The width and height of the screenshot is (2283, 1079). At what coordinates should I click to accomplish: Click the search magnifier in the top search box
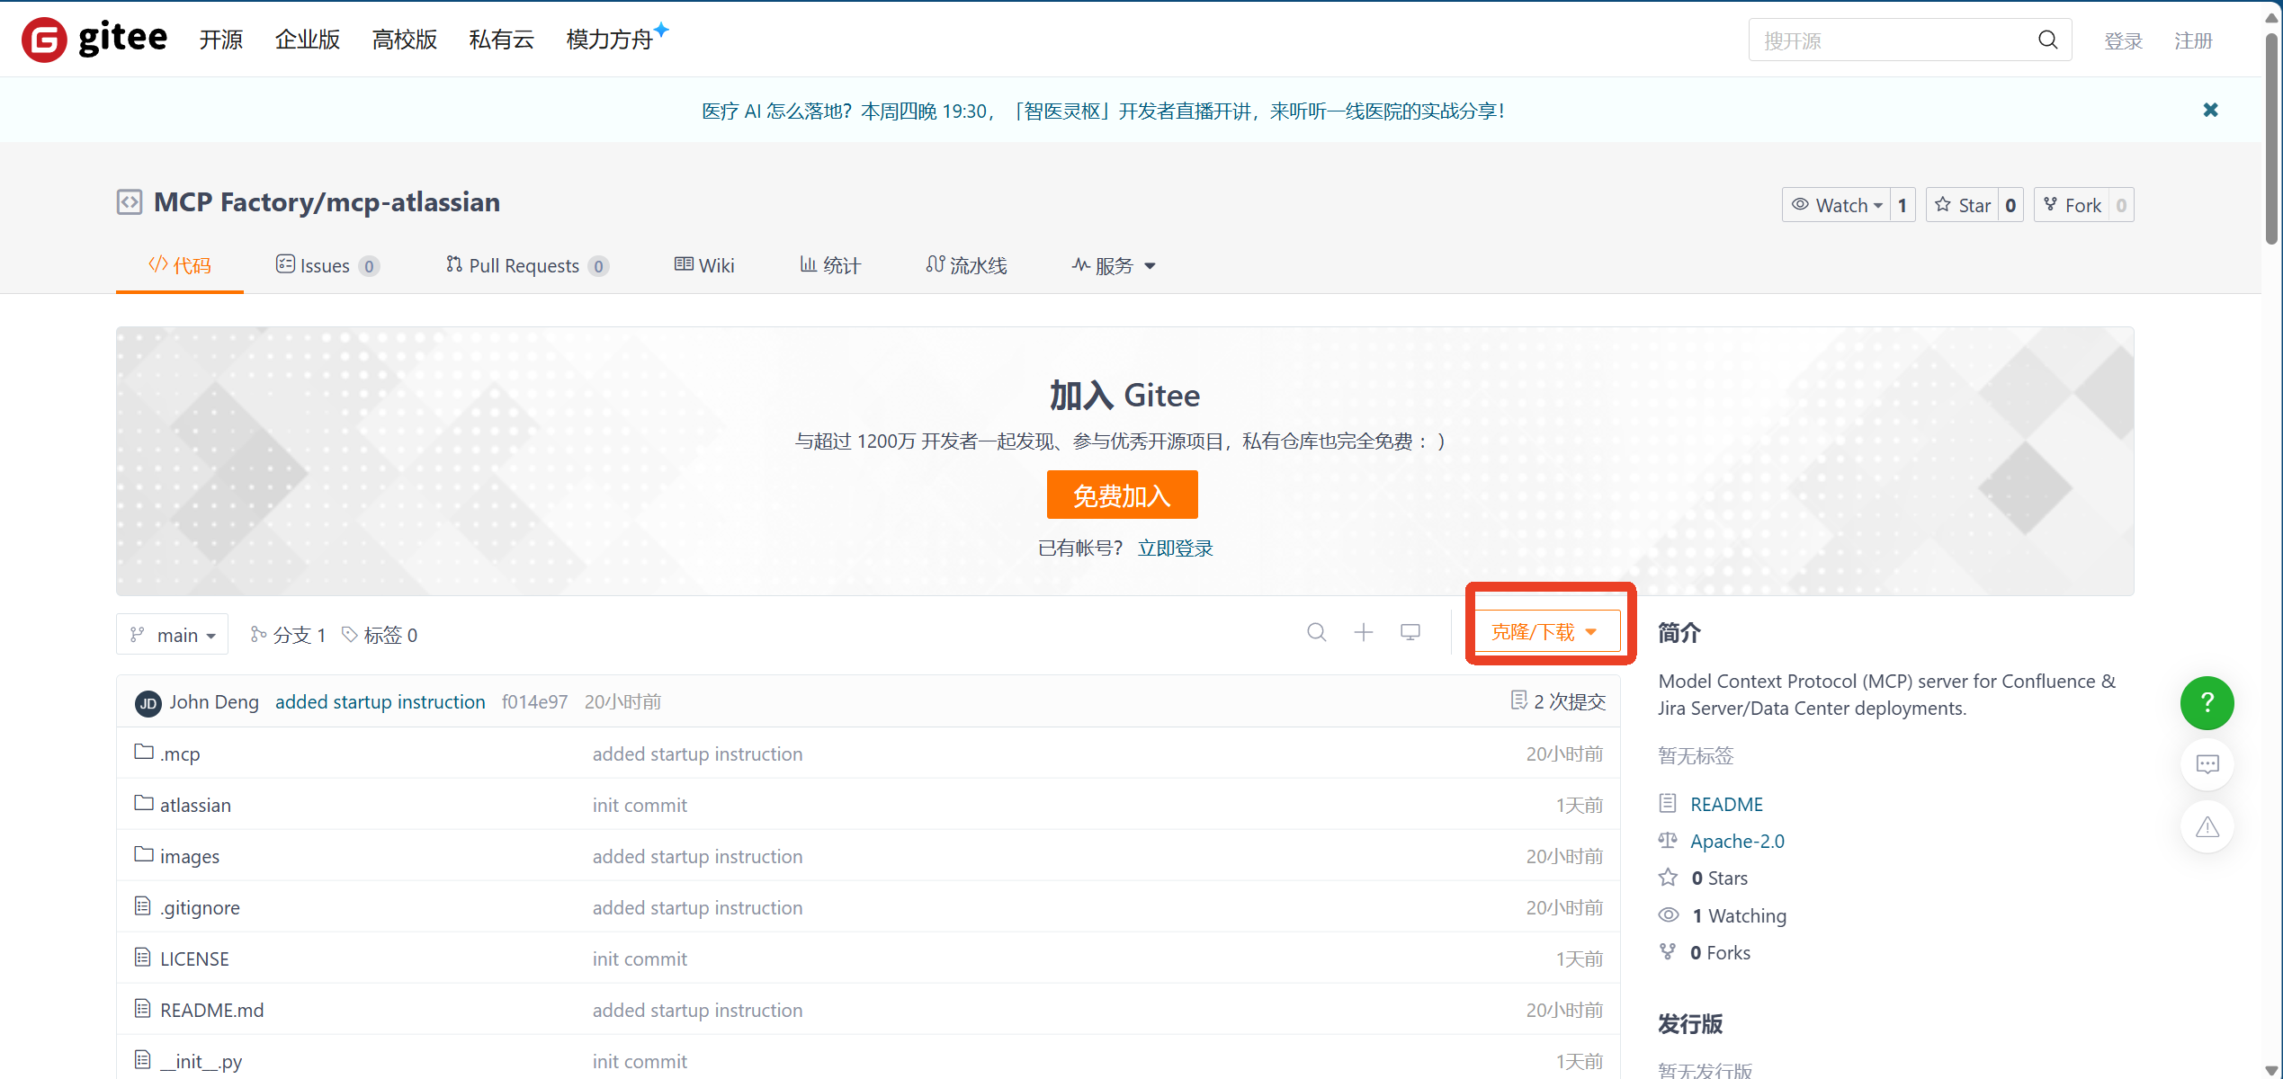(2047, 40)
